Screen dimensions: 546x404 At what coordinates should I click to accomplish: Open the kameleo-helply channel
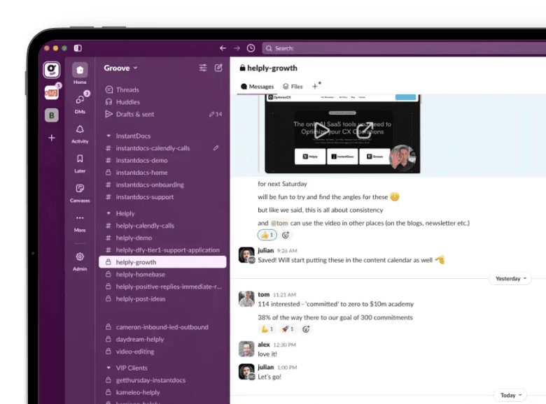pos(162,392)
